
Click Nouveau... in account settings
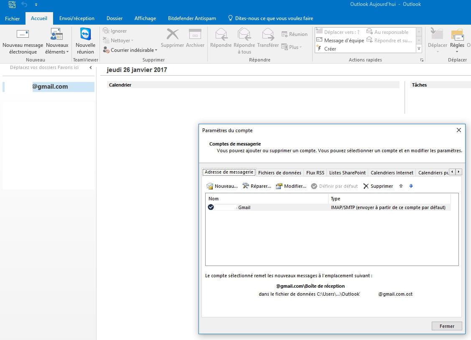(x=222, y=186)
